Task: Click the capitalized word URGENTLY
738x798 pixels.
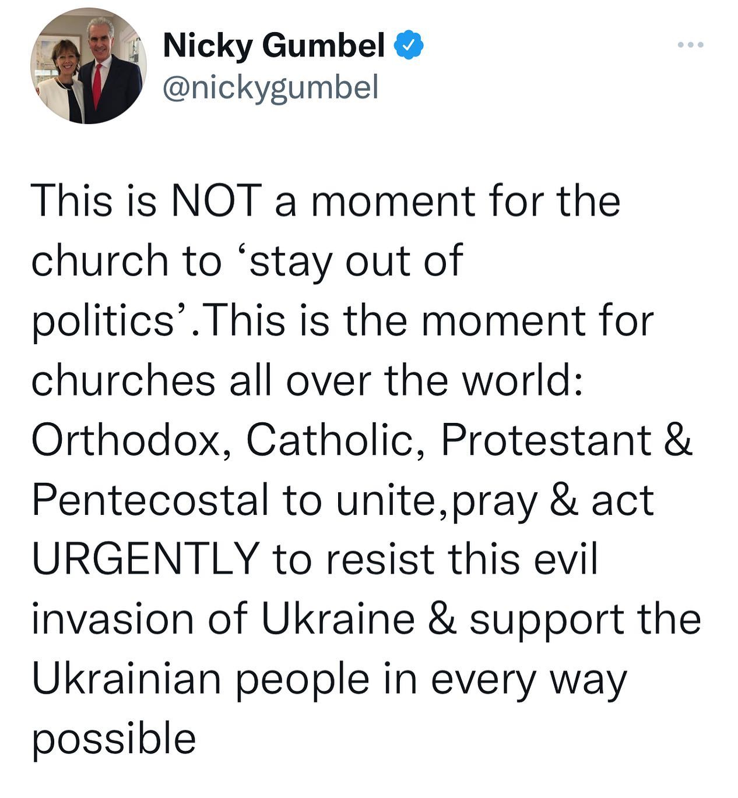Action: 145,559
